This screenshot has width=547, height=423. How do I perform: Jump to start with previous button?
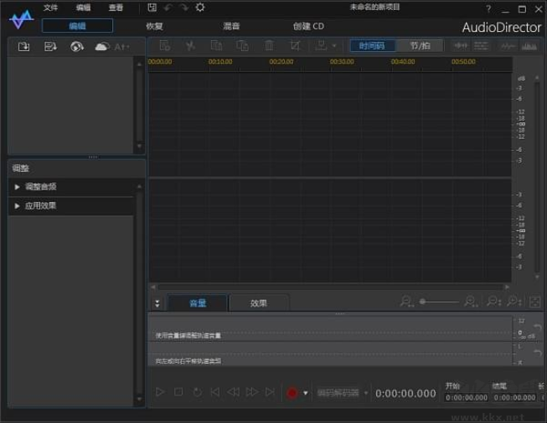point(215,392)
